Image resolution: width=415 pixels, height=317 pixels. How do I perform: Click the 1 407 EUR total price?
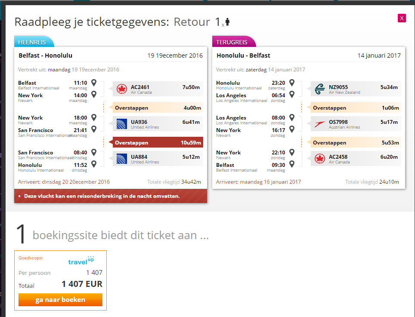pyautogui.click(x=82, y=284)
